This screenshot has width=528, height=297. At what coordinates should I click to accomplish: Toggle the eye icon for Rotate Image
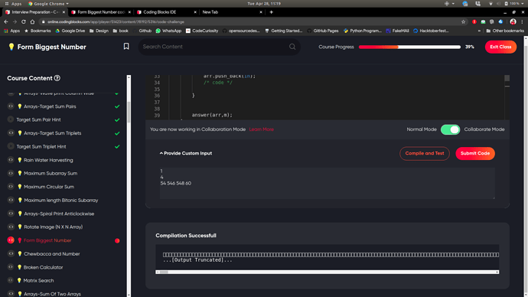pos(11,227)
